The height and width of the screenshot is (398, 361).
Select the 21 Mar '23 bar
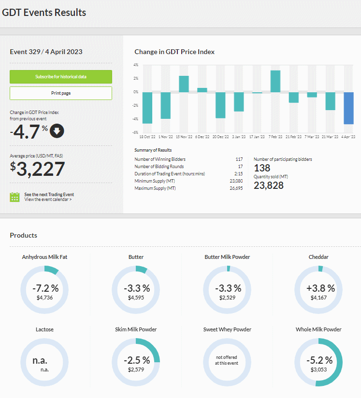[x=330, y=101]
